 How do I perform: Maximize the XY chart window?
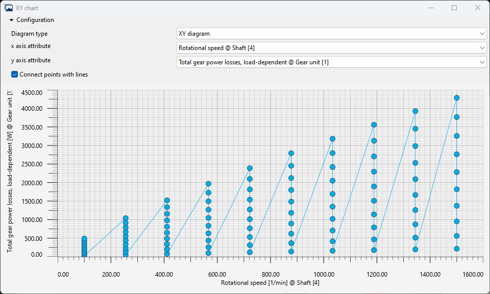[x=454, y=8]
